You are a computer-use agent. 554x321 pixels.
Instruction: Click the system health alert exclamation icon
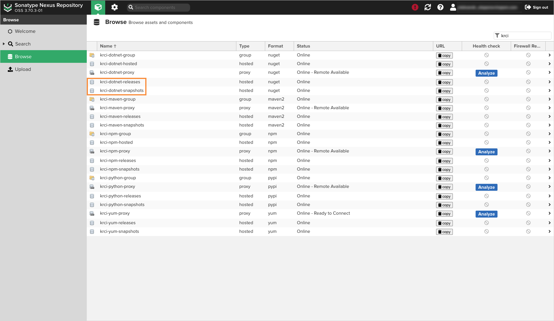coord(415,7)
